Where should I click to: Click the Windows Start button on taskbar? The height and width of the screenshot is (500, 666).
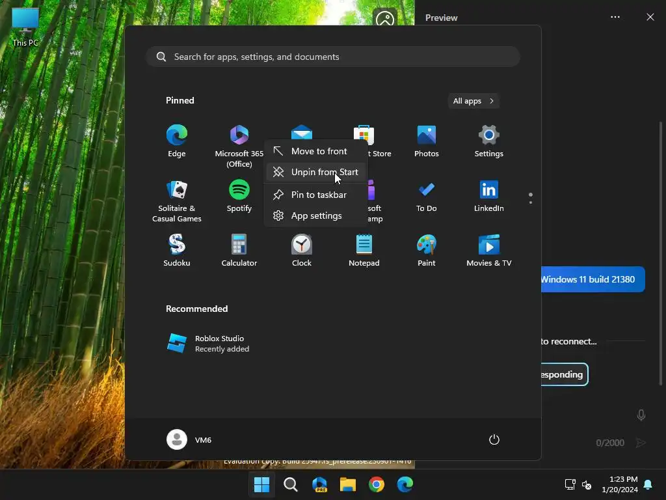click(x=261, y=484)
